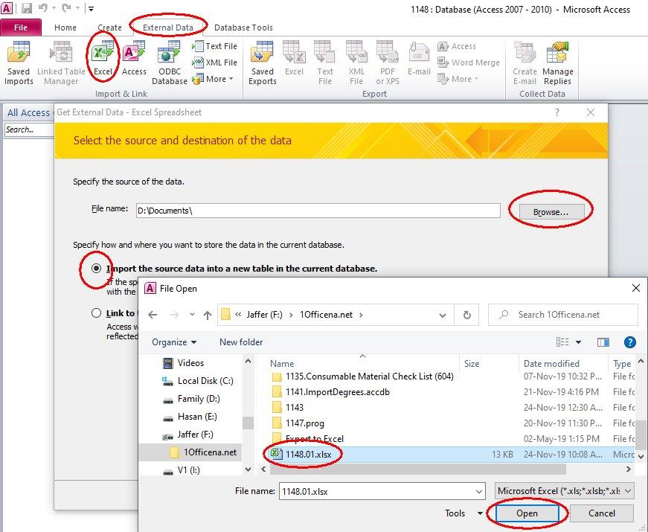The height and width of the screenshot is (532, 648).
Task: Click New folder
Action: coord(241,342)
